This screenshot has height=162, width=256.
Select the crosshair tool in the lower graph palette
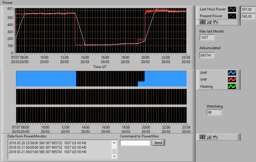point(202,137)
